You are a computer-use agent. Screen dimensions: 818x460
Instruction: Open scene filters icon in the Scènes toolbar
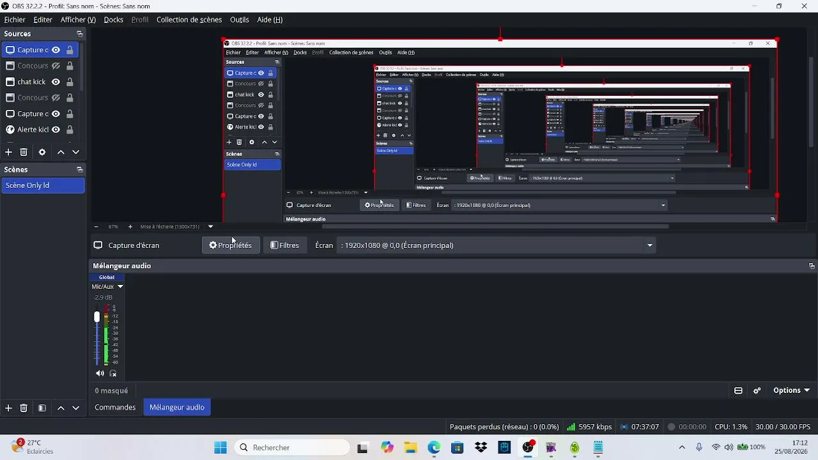(42, 408)
